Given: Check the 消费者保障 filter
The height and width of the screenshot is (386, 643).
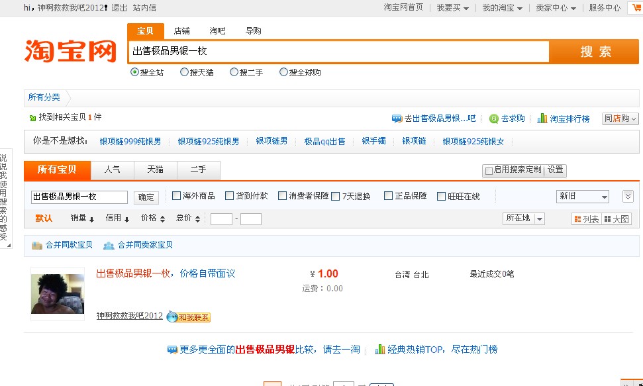Looking at the screenshot, I should [x=282, y=196].
